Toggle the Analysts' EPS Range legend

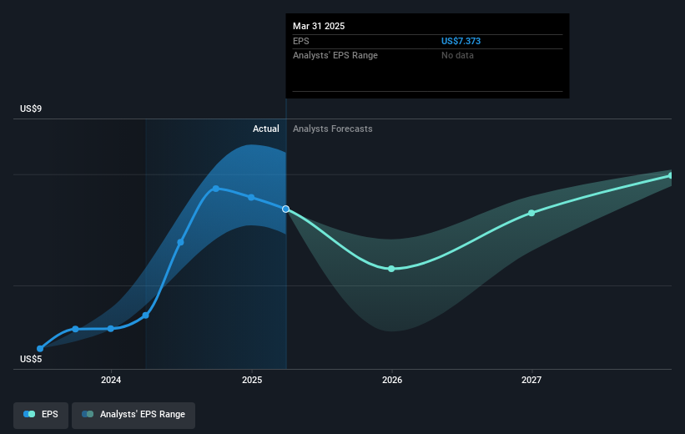[133, 415]
